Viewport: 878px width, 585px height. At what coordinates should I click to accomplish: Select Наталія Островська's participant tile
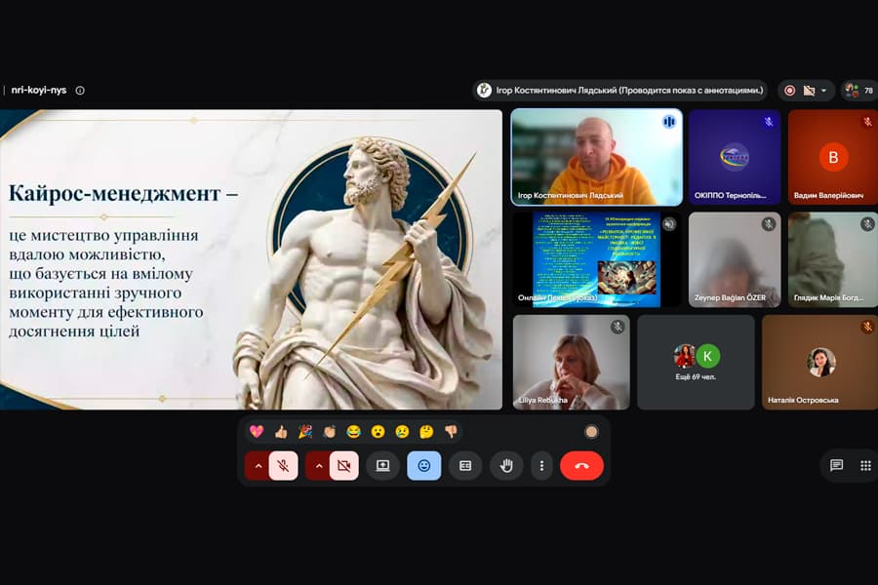click(820, 362)
